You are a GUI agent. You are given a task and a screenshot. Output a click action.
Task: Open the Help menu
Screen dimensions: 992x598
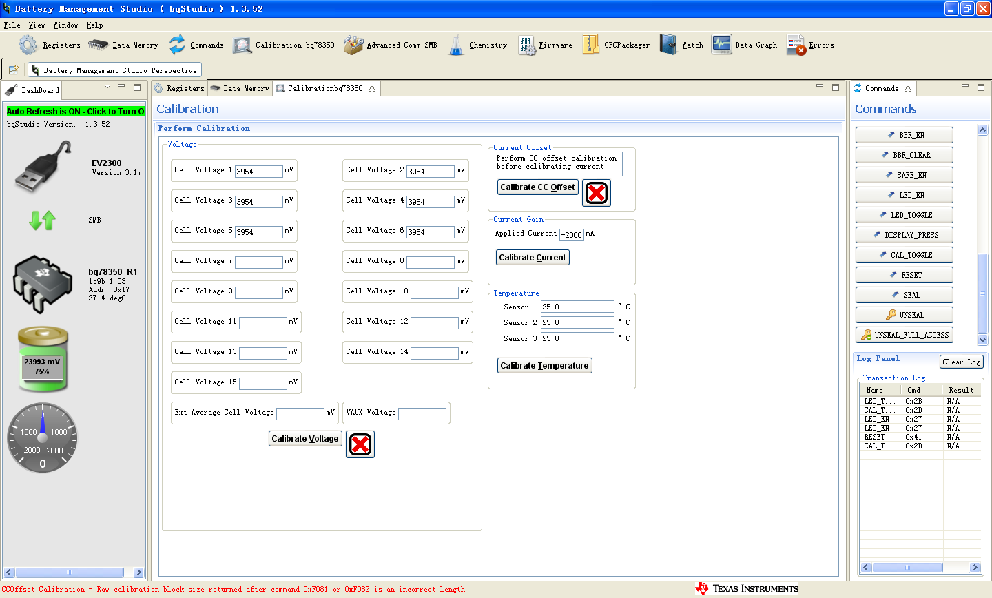[95, 25]
